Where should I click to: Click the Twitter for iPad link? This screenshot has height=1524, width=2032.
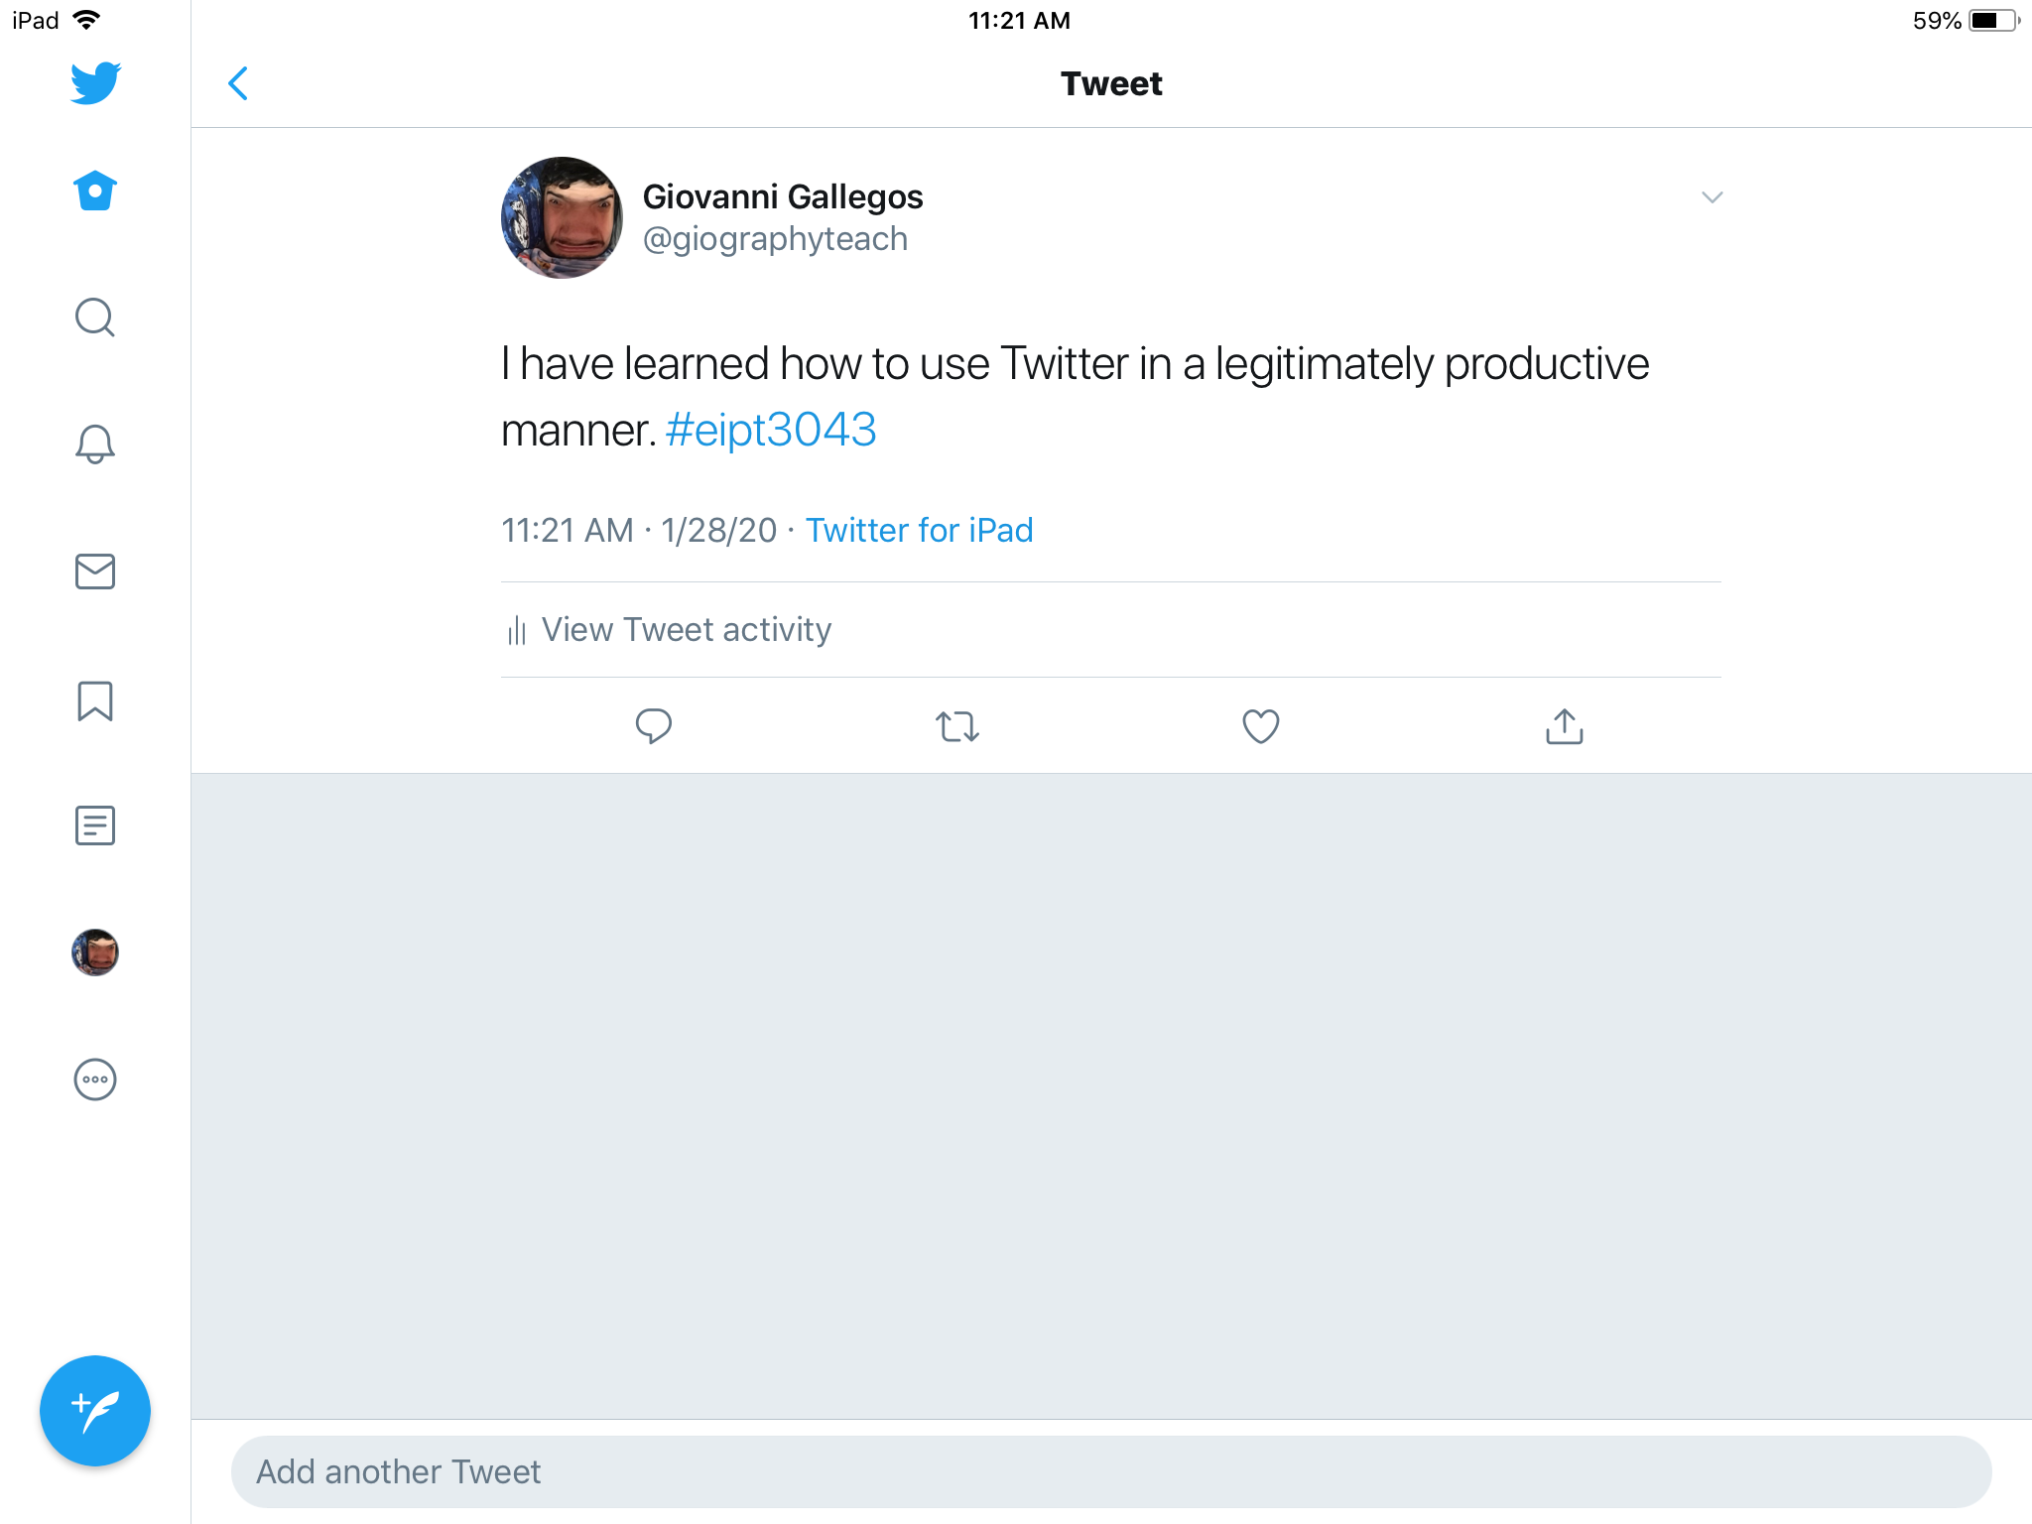click(x=919, y=531)
